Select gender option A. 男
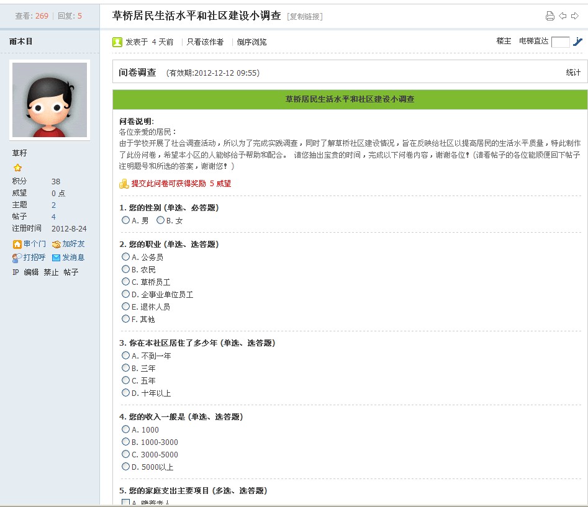The image size is (588, 507). pos(125,220)
